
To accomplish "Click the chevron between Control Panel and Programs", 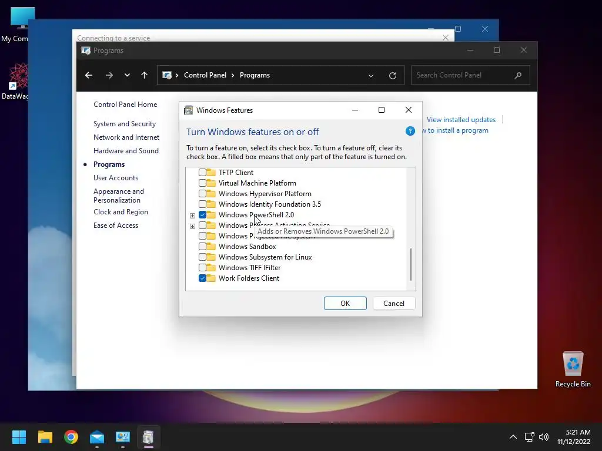I will click(233, 75).
